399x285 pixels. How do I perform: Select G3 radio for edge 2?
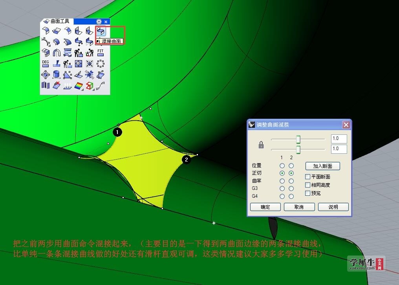[291, 188]
